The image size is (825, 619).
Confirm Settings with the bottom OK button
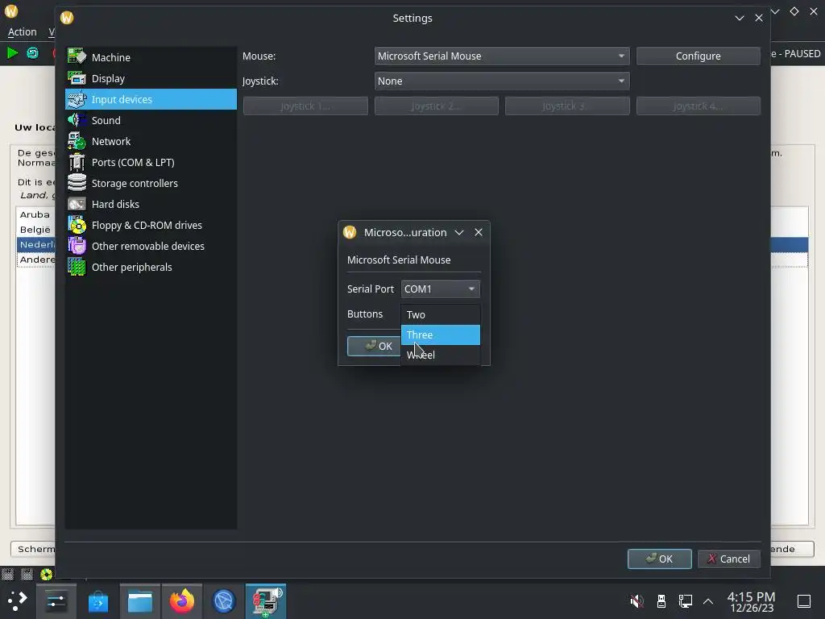click(x=659, y=559)
